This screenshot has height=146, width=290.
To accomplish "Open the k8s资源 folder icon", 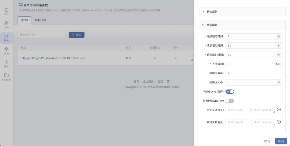I will (6, 75).
